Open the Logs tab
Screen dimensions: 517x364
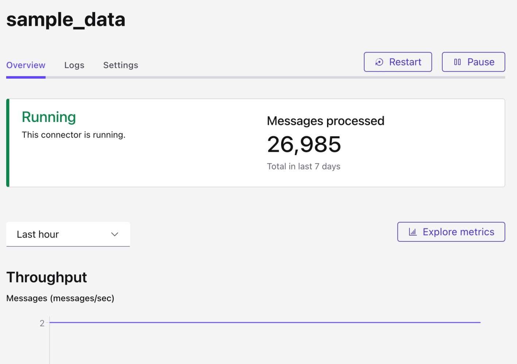pos(74,65)
